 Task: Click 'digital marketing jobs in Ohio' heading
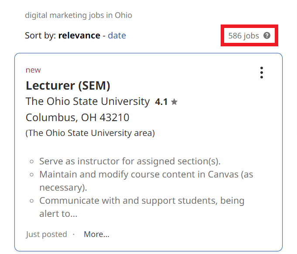tap(79, 15)
